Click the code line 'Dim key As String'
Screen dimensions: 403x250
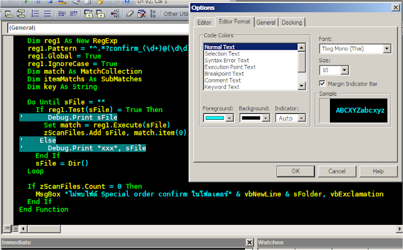point(62,87)
